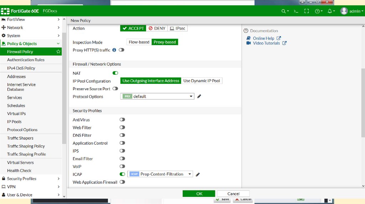Collapse Policy & Objects section
365x204 pixels.
[x=58, y=44]
